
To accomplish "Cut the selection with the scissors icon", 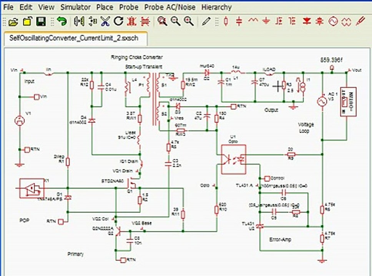I will [x=105, y=21].
